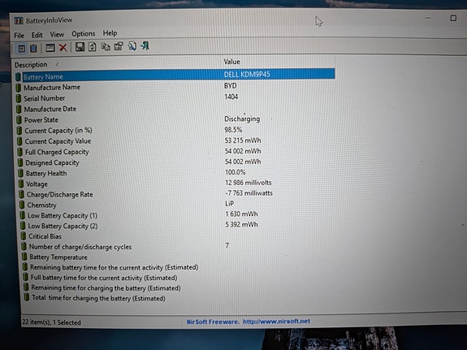Click the red X clear icon
Image resolution: width=467 pixels, height=350 pixels.
[63, 47]
